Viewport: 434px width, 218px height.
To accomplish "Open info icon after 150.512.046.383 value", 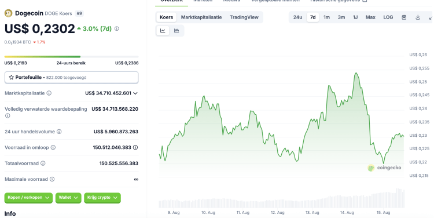I will 135,147.
